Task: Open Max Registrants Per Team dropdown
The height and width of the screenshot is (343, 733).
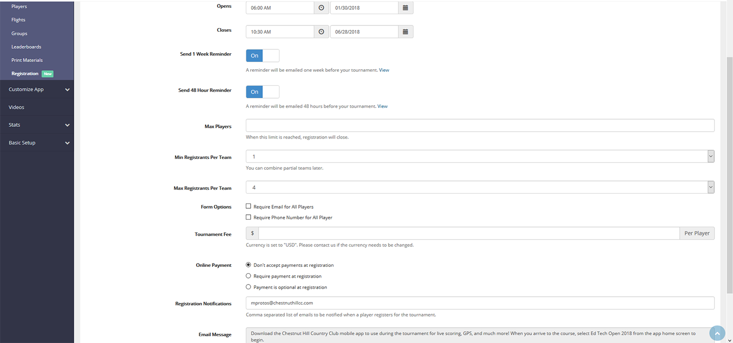Action: pyautogui.click(x=479, y=187)
